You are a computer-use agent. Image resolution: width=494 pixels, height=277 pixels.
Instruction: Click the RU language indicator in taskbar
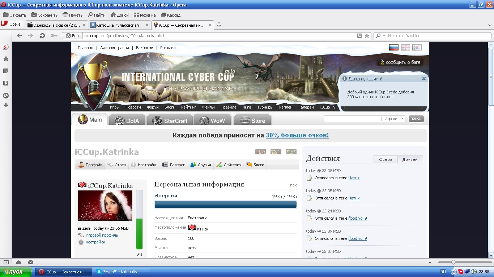(x=443, y=272)
